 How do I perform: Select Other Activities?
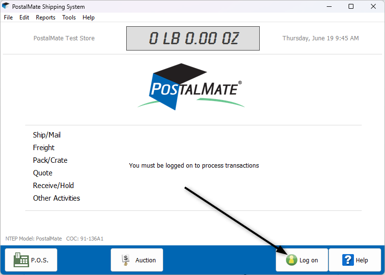(x=56, y=198)
